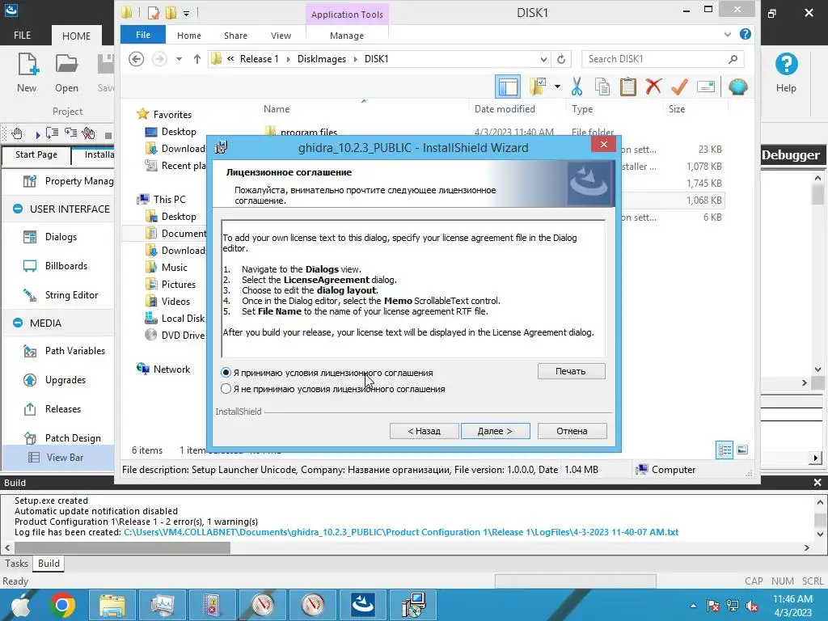
Task: Open the Manage tab in Explorer
Action: tap(346, 36)
